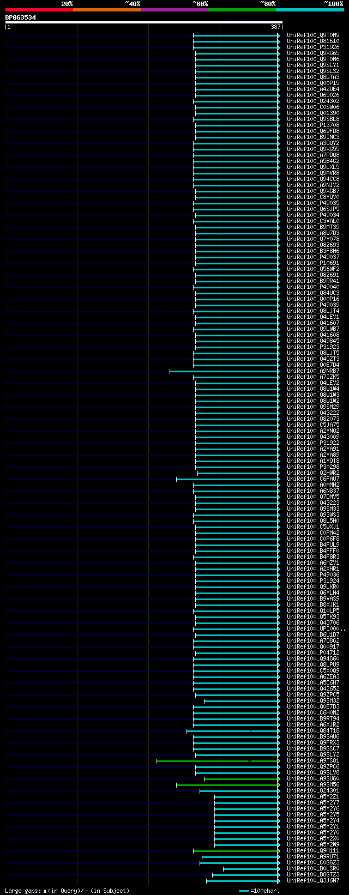This screenshot has height=895, width=349.
Task: Select the label UniRef100_C8YQV0
Action: coord(313,197)
